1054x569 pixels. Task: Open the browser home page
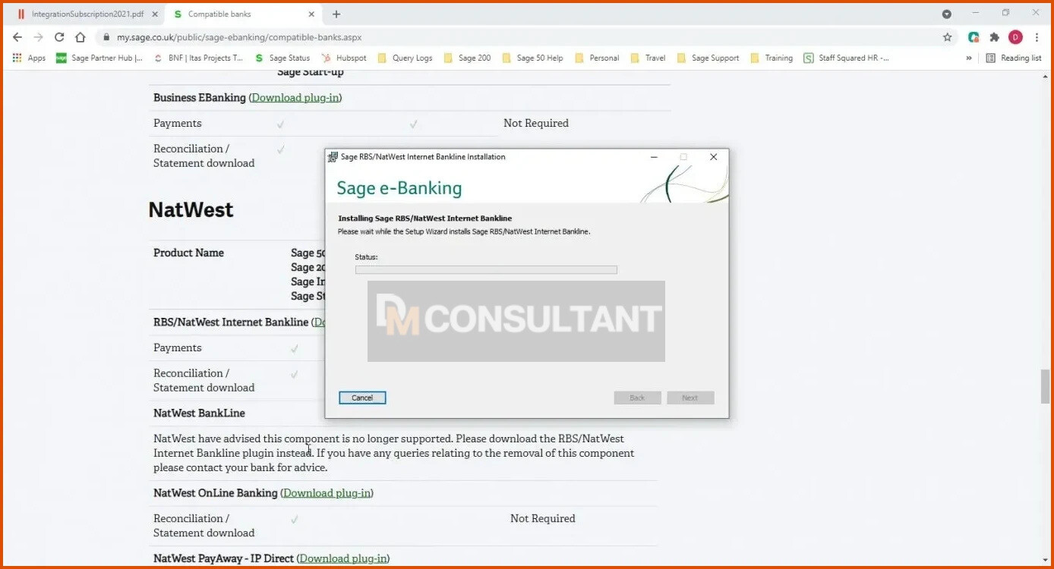[80, 37]
